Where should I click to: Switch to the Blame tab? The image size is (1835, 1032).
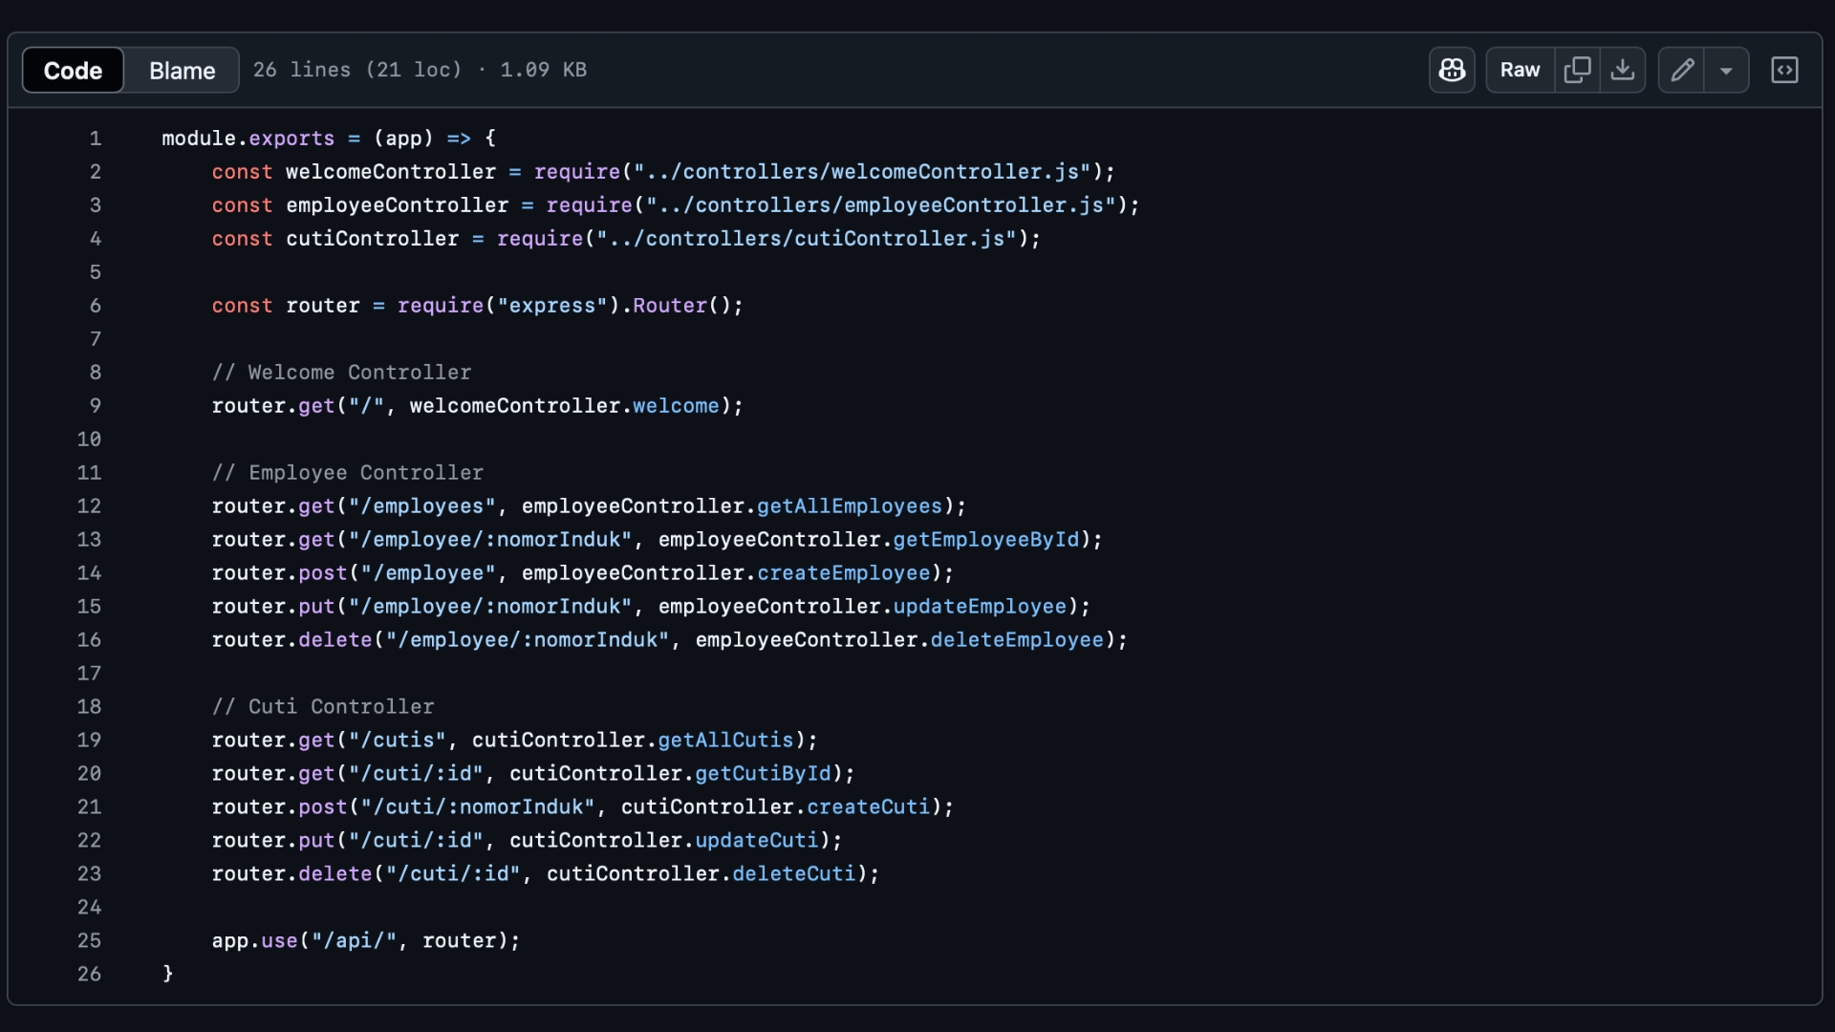[x=182, y=71]
